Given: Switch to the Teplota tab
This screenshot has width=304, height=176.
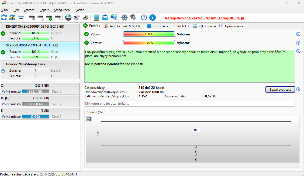Looking at the screenshot, I should (x=112, y=26).
